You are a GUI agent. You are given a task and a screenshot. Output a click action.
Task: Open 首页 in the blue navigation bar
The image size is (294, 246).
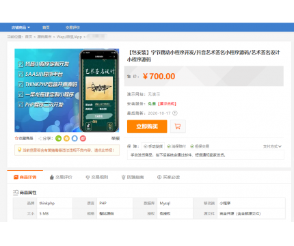46,27
